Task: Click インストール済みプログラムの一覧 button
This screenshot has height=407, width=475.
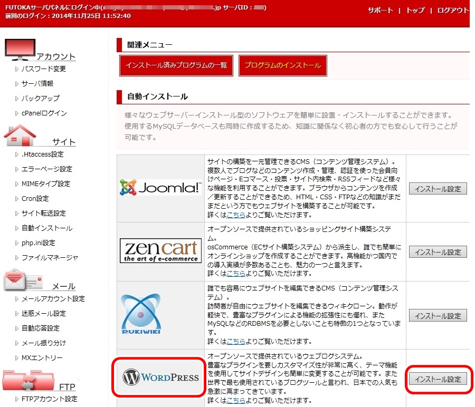Action: tap(176, 65)
